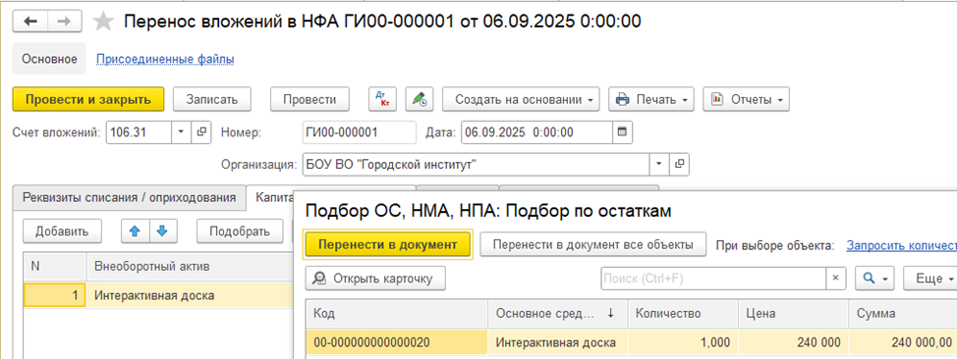
Task: Go back with the left arrow button
Action: pyautogui.click(x=29, y=22)
